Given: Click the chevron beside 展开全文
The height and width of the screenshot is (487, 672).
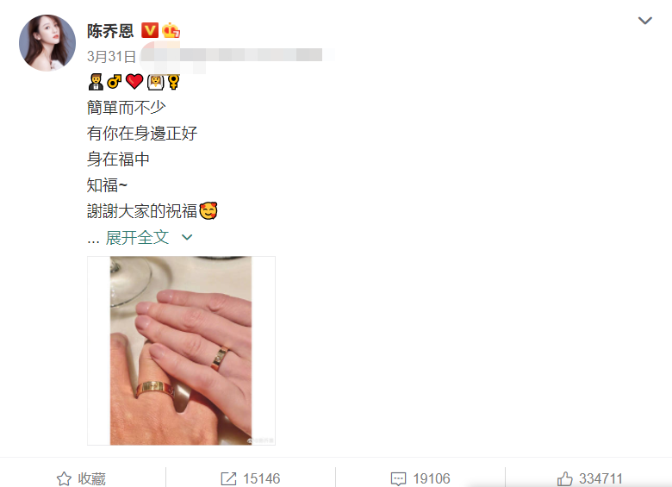Looking at the screenshot, I should [x=187, y=237].
